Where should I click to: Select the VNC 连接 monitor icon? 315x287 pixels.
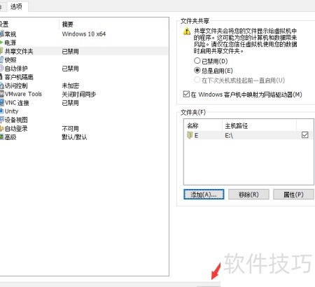coord(1,103)
